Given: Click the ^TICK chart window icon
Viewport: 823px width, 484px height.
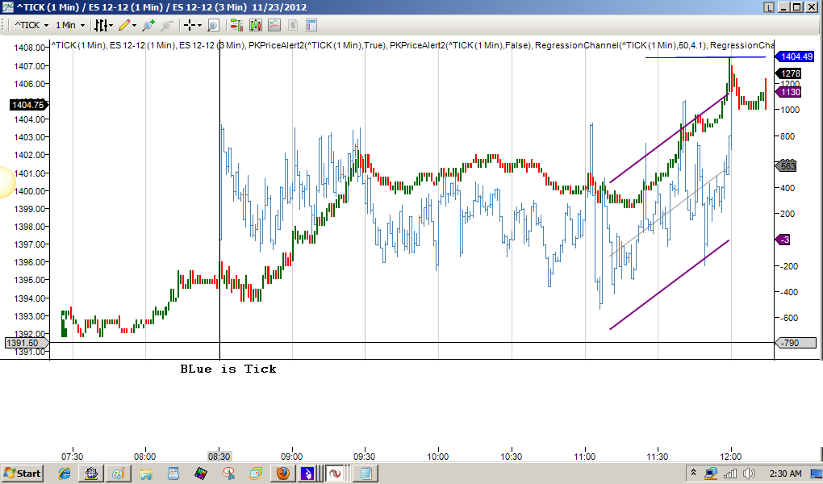Looking at the screenshot, I should click(x=7, y=7).
